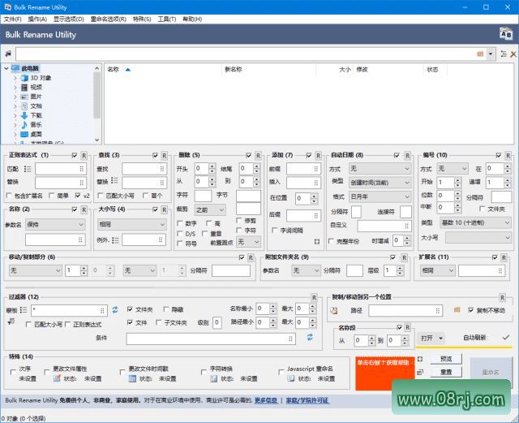Select the 下载 download arrow icon in tree
This screenshot has width=519, height=423.
pyautogui.click(x=24, y=115)
